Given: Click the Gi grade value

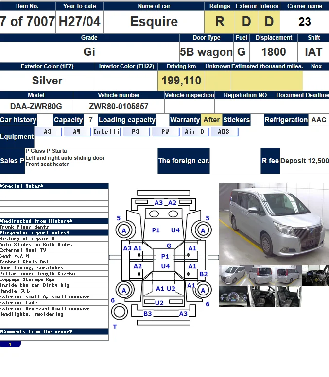Looking at the screenshot, I should (89, 52).
